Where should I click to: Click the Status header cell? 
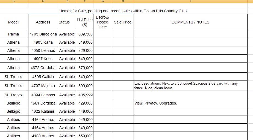pyautogui.click(x=64, y=22)
